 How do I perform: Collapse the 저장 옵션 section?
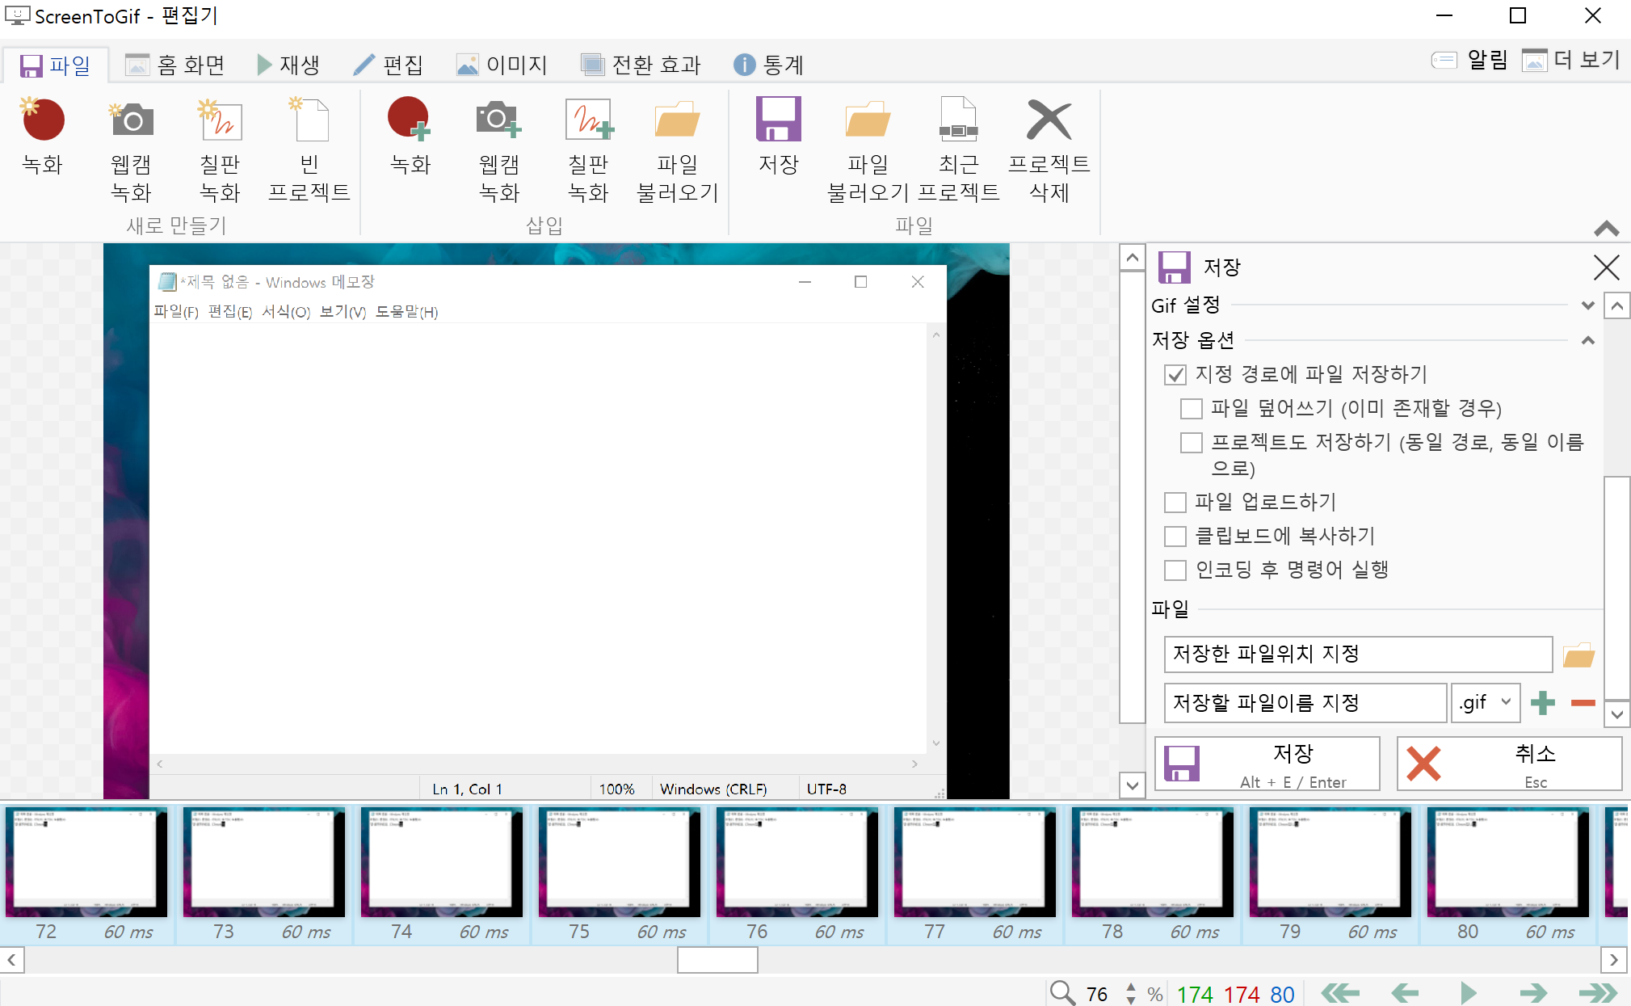pos(1587,340)
